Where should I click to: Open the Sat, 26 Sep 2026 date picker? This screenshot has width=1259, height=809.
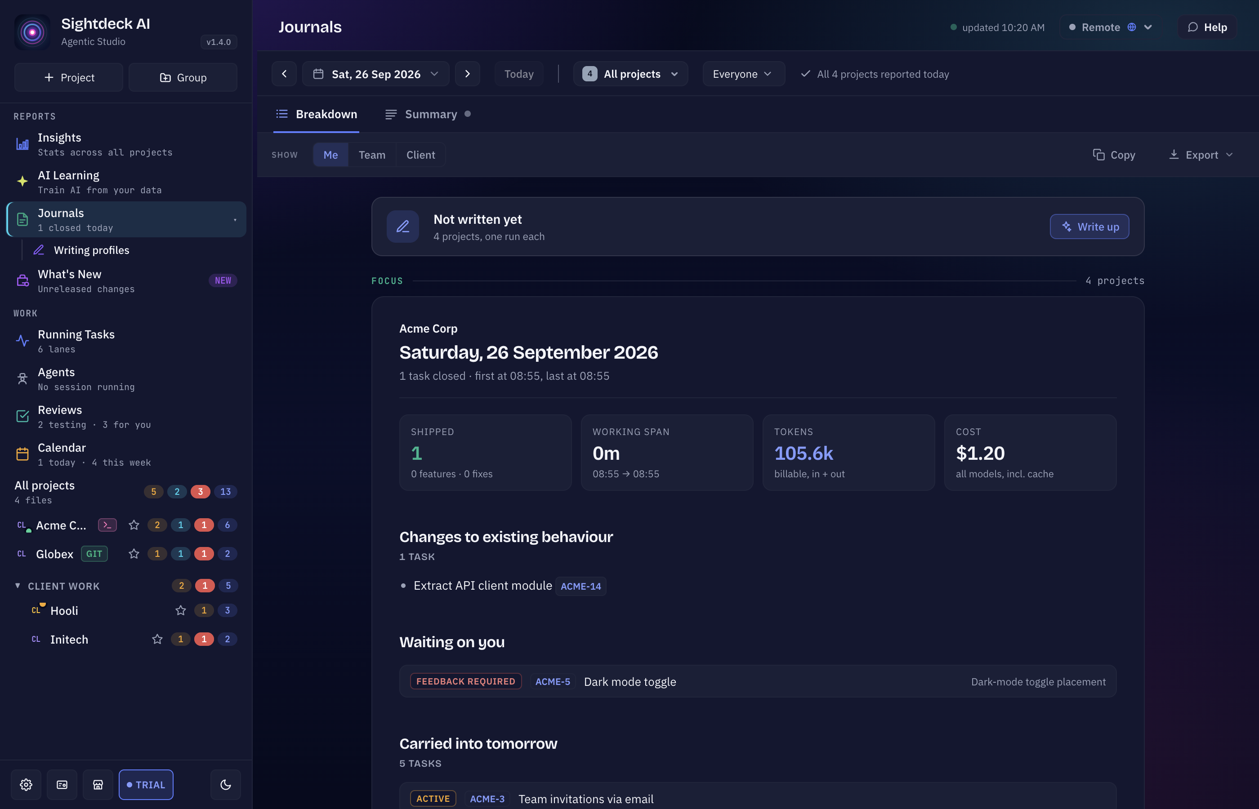point(375,74)
